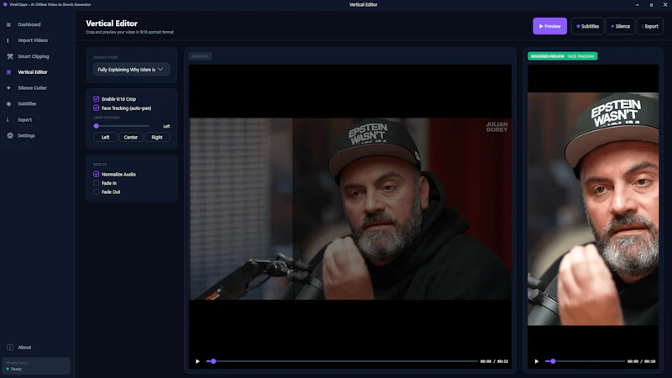
Task: Open the Source Video dropdown
Action: [131, 70]
